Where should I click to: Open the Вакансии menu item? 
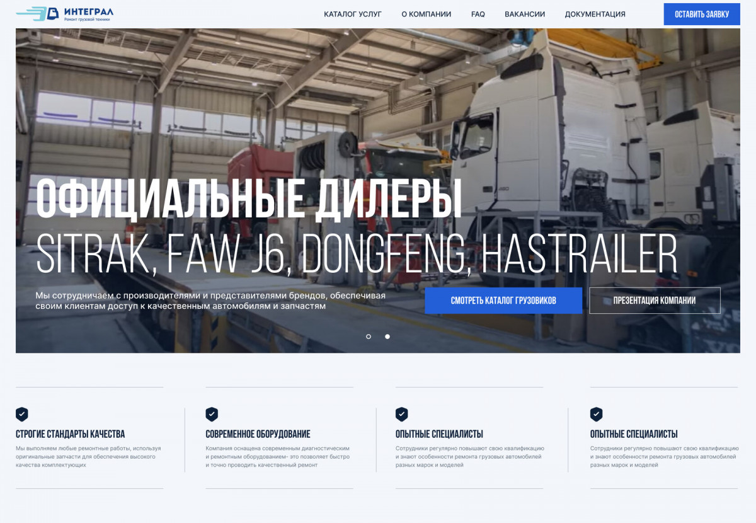[x=525, y=14]
